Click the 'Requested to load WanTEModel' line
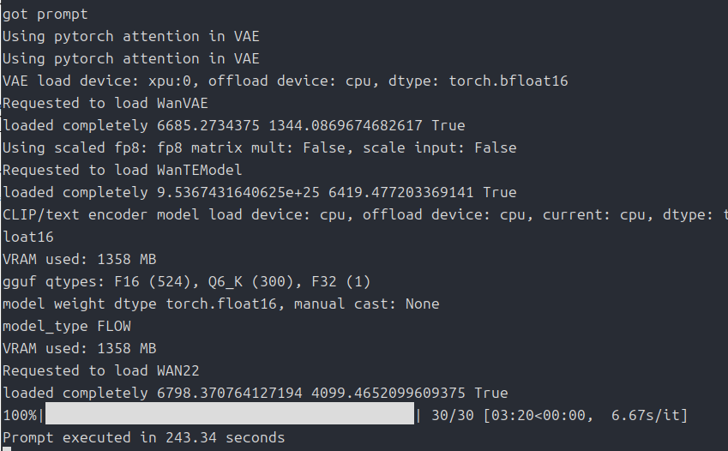This screenshot has width=728, height=451. 122,170
